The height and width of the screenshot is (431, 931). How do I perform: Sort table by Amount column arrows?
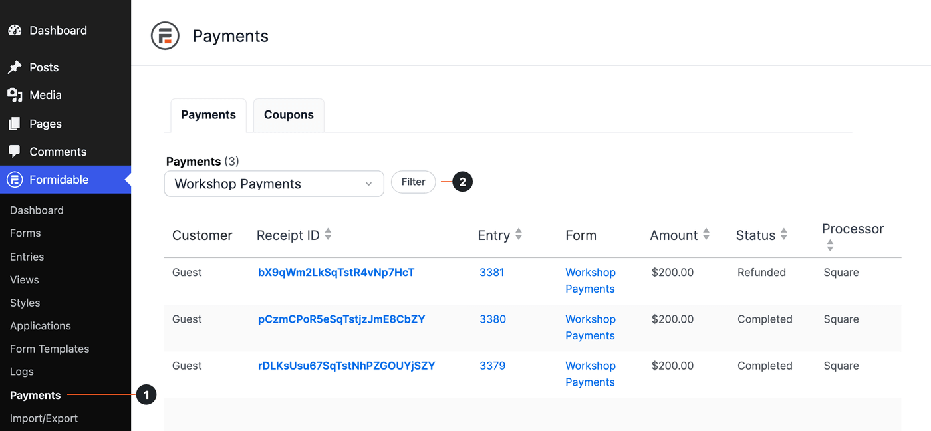click(706, 235)
